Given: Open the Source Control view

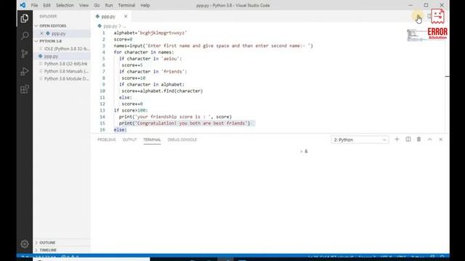Looking at the screenshot, I should 25,54.
